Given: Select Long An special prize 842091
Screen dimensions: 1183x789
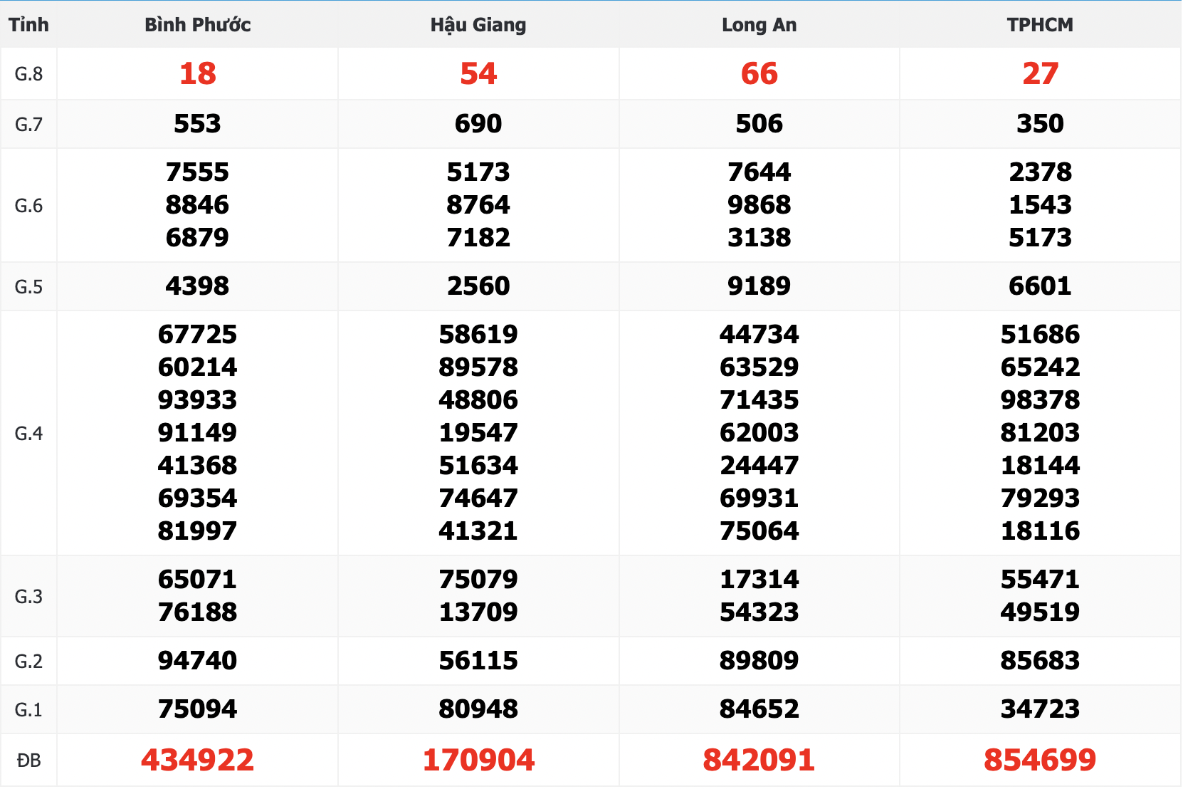Looking at the screenshot, I should [759, 761].
